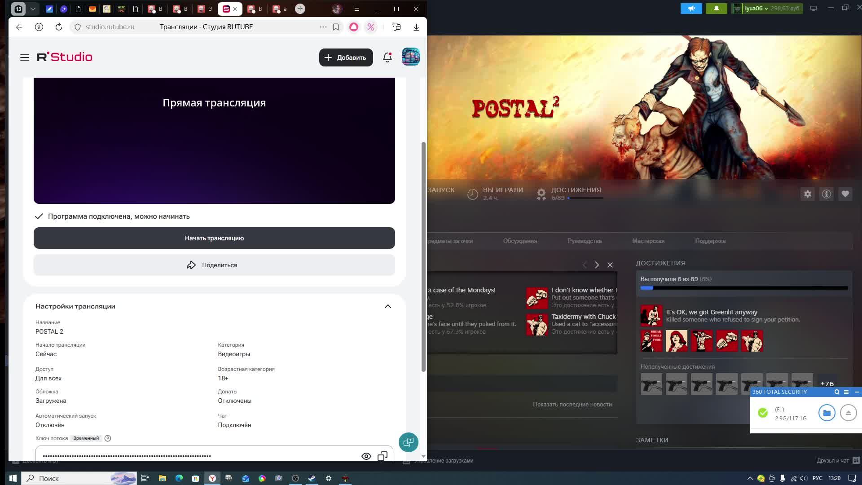The width and height of the screenshot is (862, 485).
Task: Open the game info icon in Steam
Action: tap(826, 194)
